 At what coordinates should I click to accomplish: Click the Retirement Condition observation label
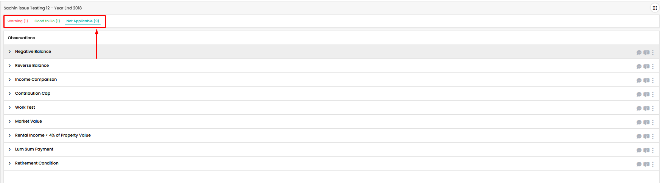(37, 163)
